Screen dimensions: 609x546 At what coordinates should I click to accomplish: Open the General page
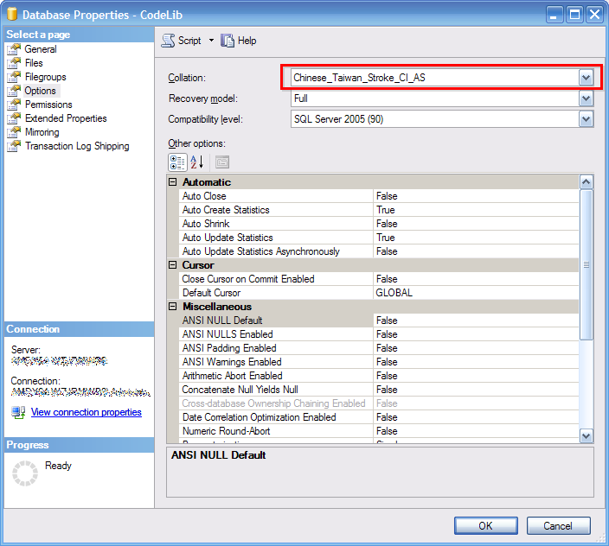tap(41, 49)
